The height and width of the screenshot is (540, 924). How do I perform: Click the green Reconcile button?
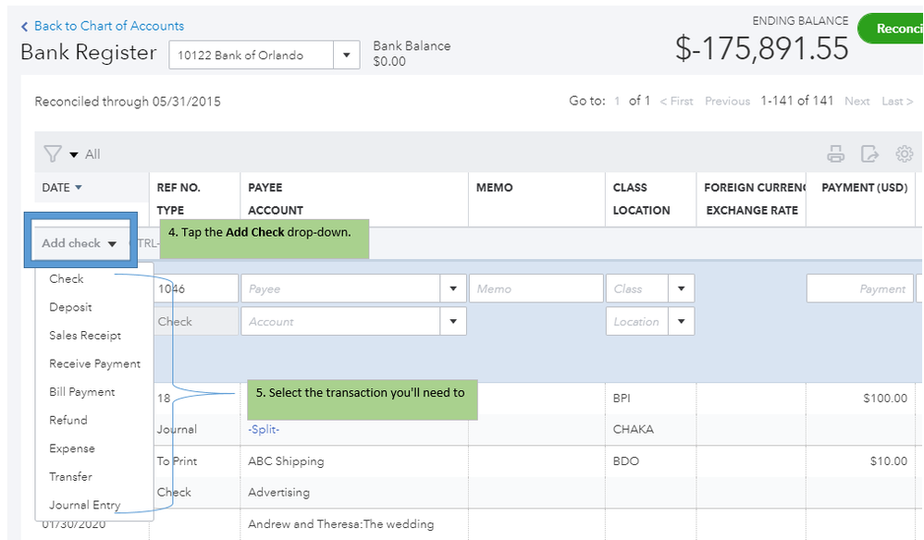893,29
